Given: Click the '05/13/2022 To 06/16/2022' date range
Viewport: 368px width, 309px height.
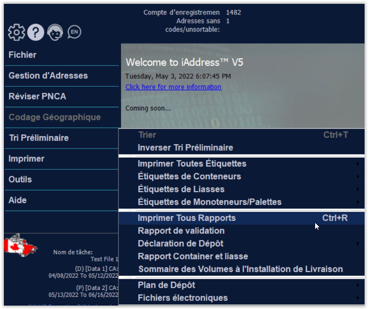Looking at the screenshot, I should click(83, 295).
